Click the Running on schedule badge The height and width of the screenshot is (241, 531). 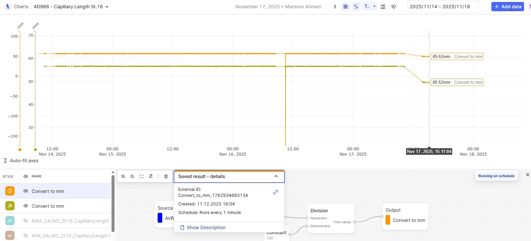coord(496,176)
